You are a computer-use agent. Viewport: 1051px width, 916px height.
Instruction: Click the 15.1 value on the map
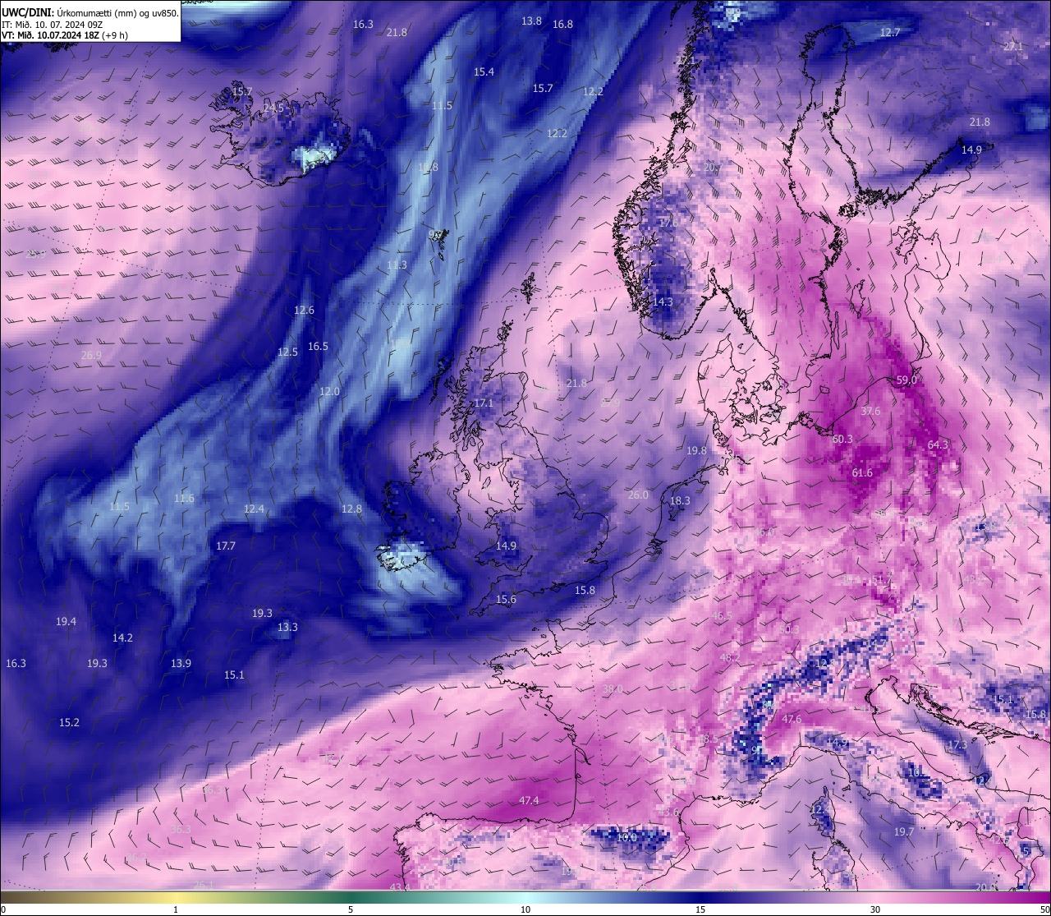coord(234,674)
